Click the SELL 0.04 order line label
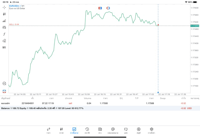 click(x=14, y=24)
